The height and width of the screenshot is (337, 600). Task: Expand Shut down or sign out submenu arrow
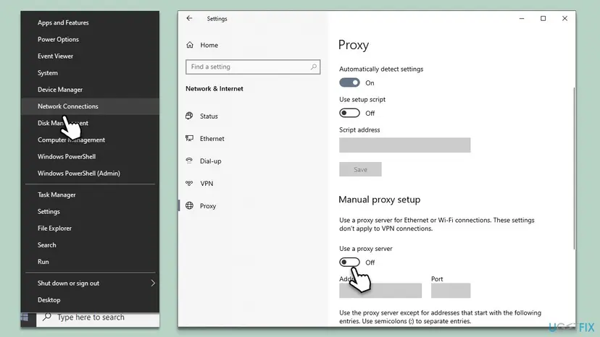(x=153, y=283)
